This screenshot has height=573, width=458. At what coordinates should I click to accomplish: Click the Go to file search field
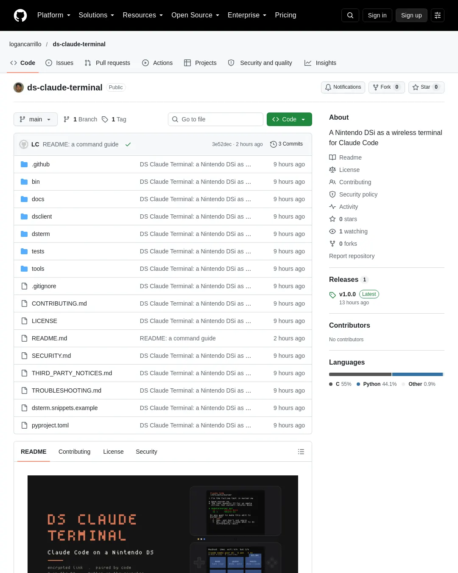pos(215,119)
